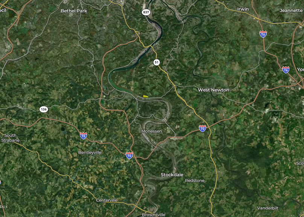
Task: Click the Brownsville label
Action: pyautogui.click(x=154, y=215)
